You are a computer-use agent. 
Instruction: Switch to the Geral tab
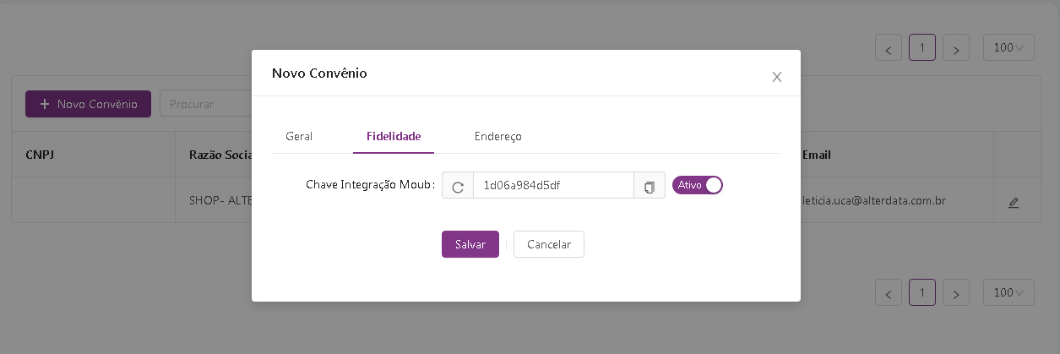299,136
